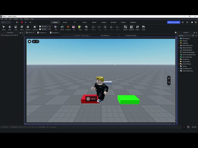Click the chat icon in the viewport

coord(37,41)
